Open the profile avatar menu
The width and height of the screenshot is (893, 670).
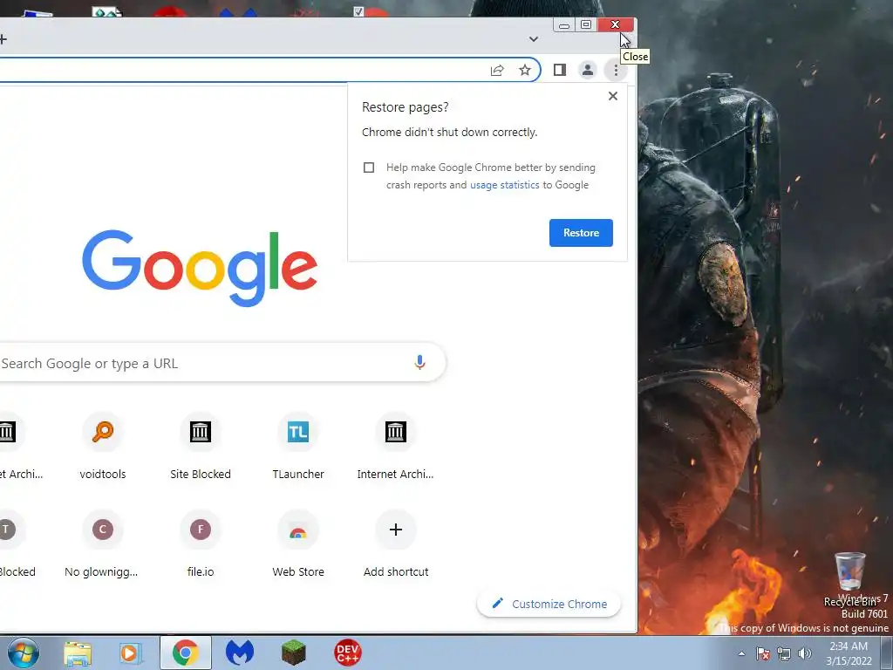[x=587, y=70]
